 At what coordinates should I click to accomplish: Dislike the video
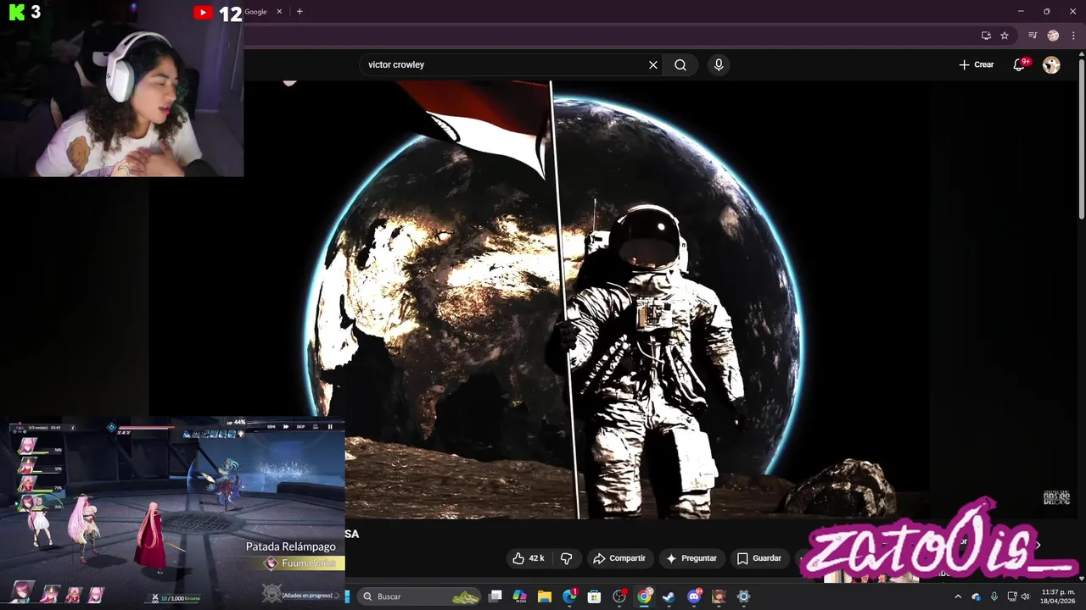pos(566,558)
